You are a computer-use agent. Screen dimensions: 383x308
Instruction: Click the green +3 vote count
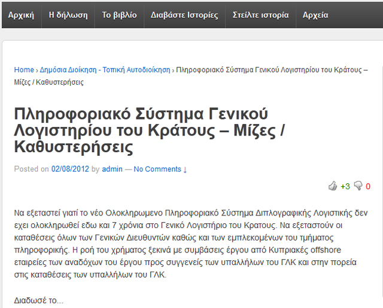[x=345, y=186]
